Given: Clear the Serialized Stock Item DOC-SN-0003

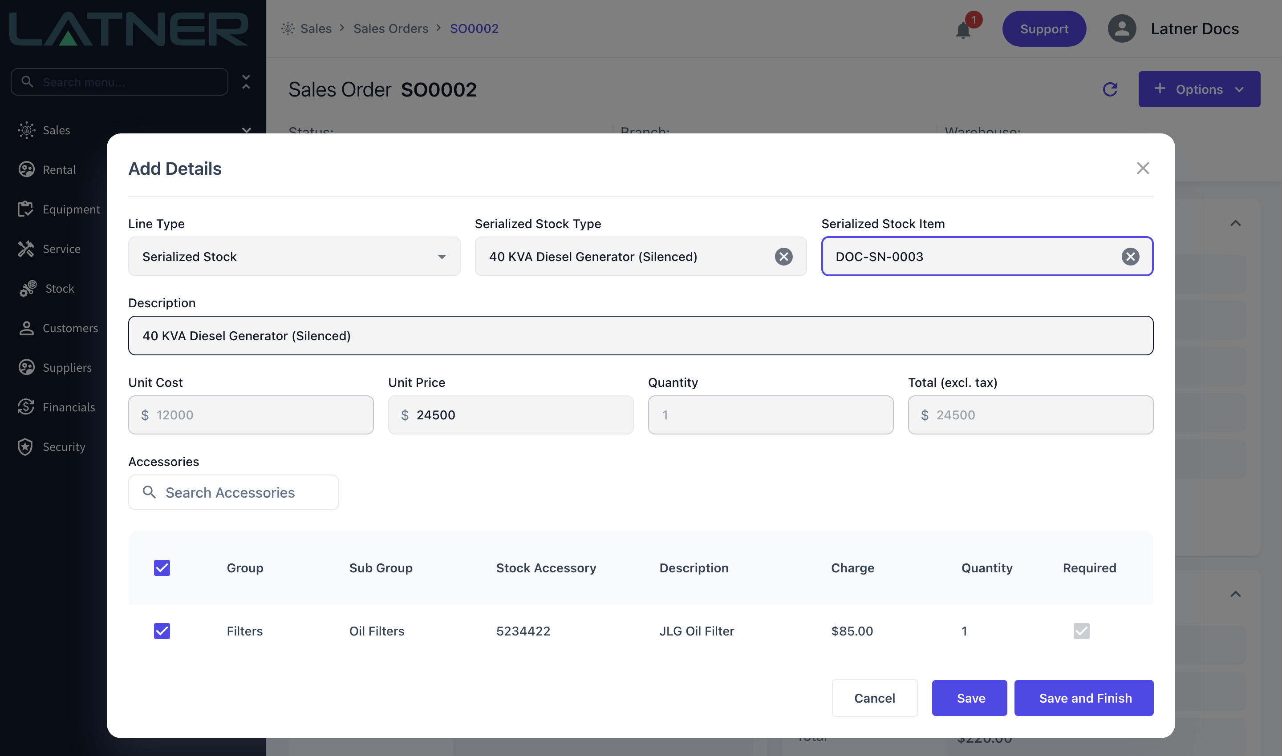Looking at the screenshot, I should tap(1130, 257).
